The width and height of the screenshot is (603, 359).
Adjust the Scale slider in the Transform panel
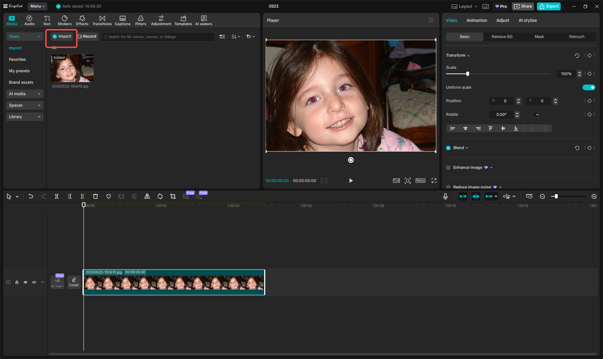click(467, 73)
